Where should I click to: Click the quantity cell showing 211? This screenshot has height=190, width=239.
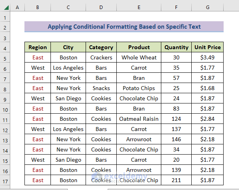[176, 180]
